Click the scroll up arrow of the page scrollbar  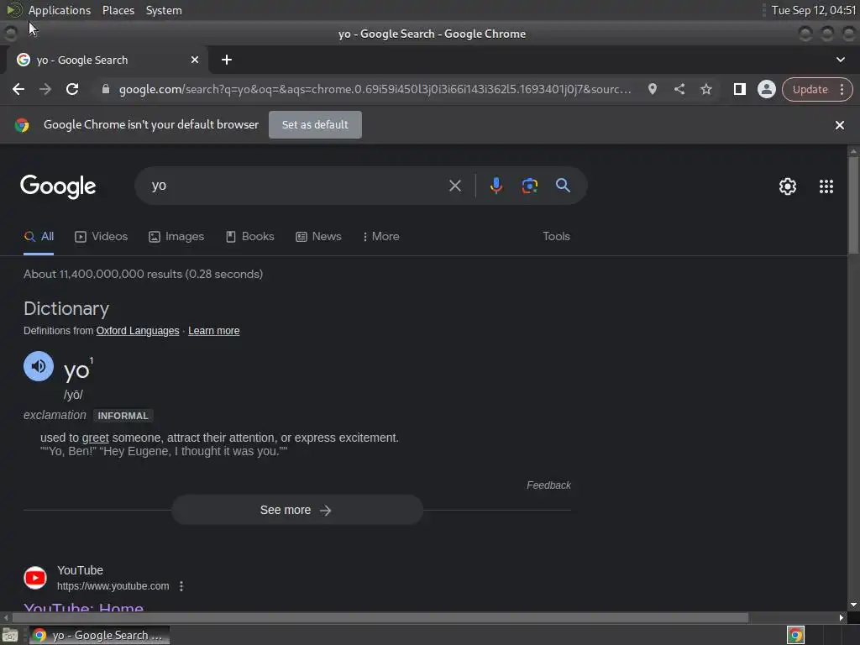point(853,151)
